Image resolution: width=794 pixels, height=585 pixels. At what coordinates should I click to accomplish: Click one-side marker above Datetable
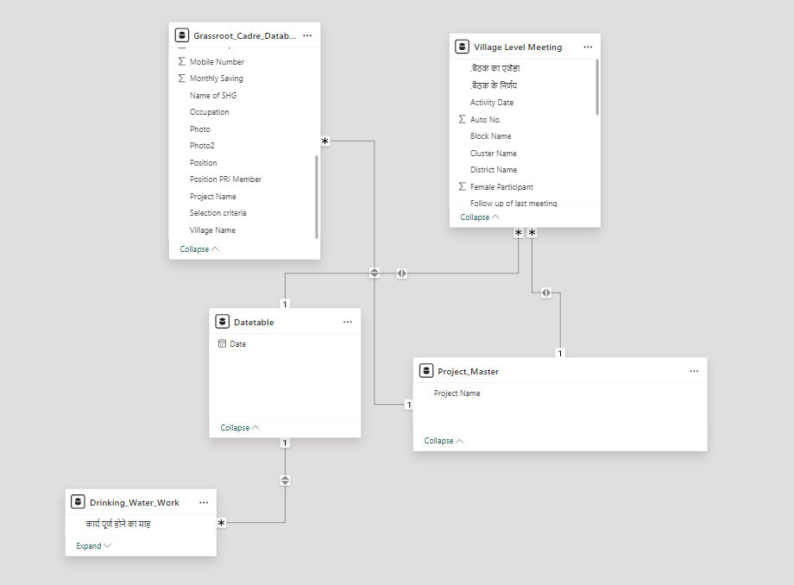click(285, 304)
